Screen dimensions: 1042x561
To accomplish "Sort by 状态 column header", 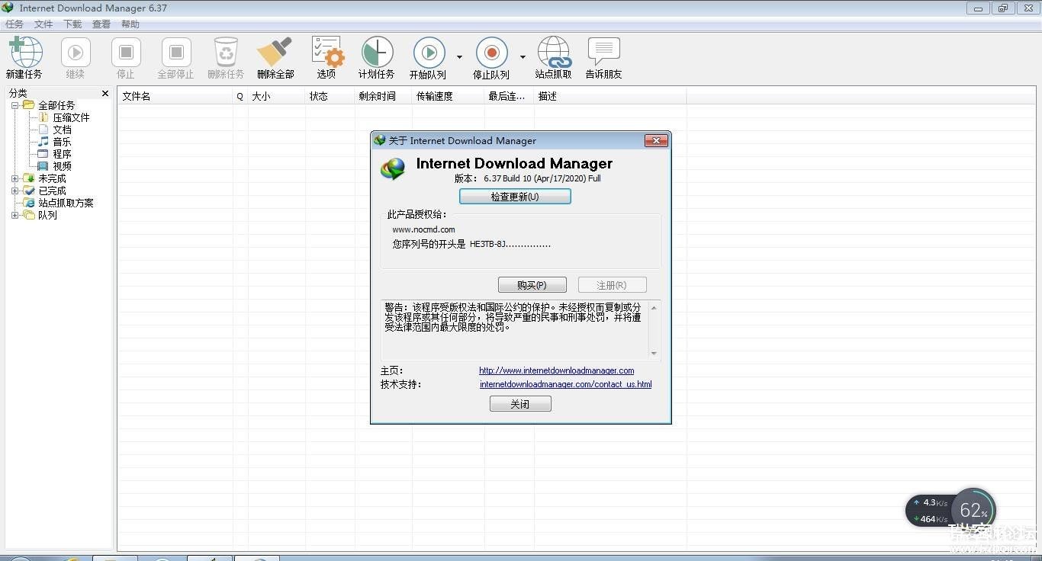I will 330,96.
